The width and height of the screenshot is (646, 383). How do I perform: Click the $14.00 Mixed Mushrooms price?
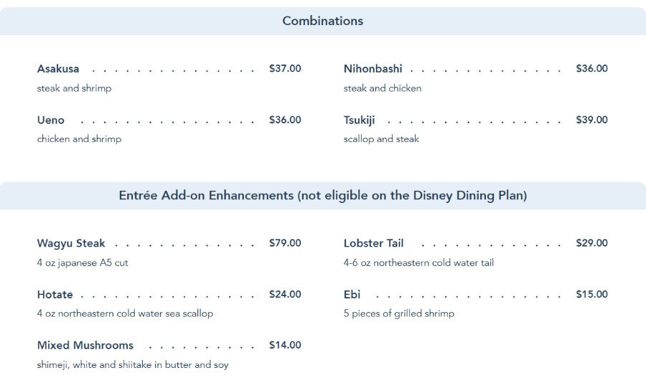[285, 345]
